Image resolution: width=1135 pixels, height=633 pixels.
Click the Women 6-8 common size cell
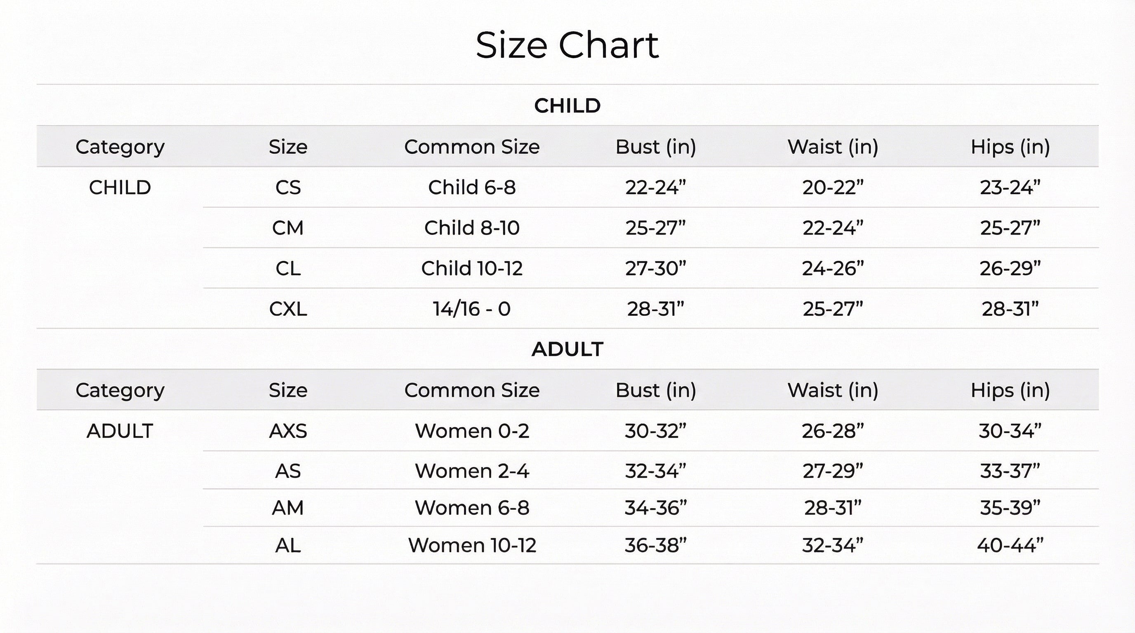tap(471, 508)
